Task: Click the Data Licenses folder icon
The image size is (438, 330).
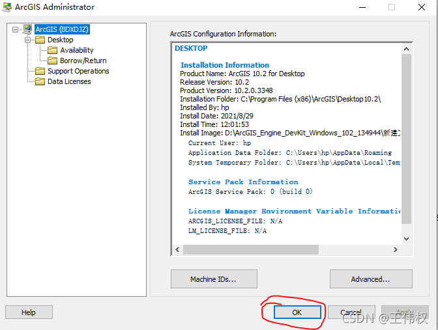Action: click(x=40, y=81)
